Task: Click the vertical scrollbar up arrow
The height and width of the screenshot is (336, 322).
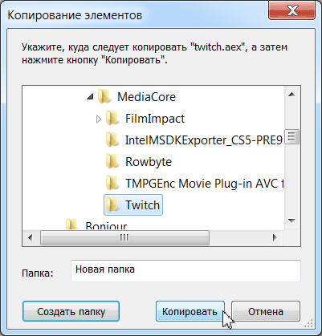Action: [x=292, y=94]
